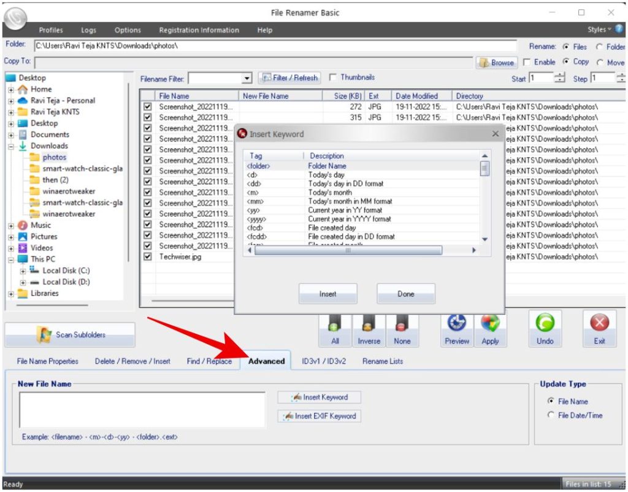628x492 pixels.
Task: Click the Copy To path field
Action: (253, 63)
